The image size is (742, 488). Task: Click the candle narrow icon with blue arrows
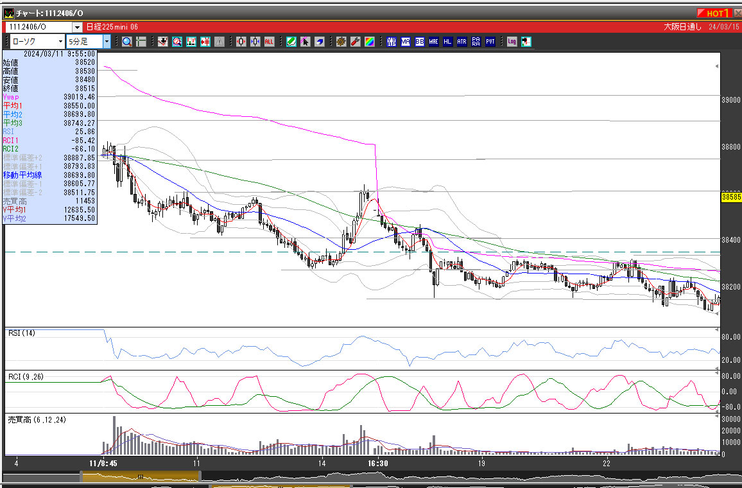point(255,42)
